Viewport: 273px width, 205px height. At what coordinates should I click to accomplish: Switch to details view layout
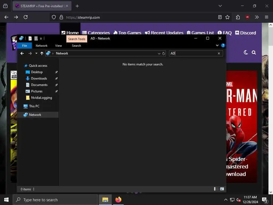(216, 189)
